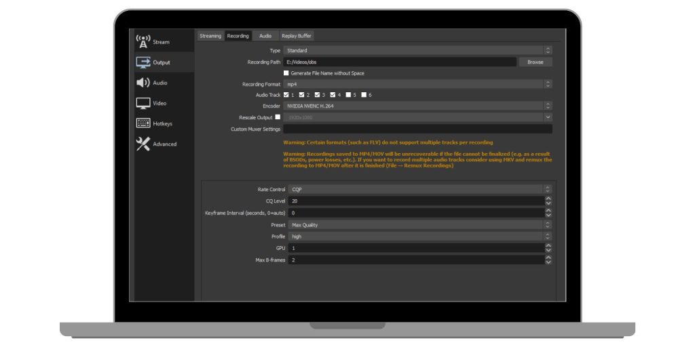Open the Recording Format dropdown

click(x=417, y=84)
